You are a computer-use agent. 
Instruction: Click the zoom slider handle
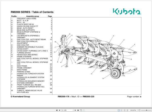(147, 110)
